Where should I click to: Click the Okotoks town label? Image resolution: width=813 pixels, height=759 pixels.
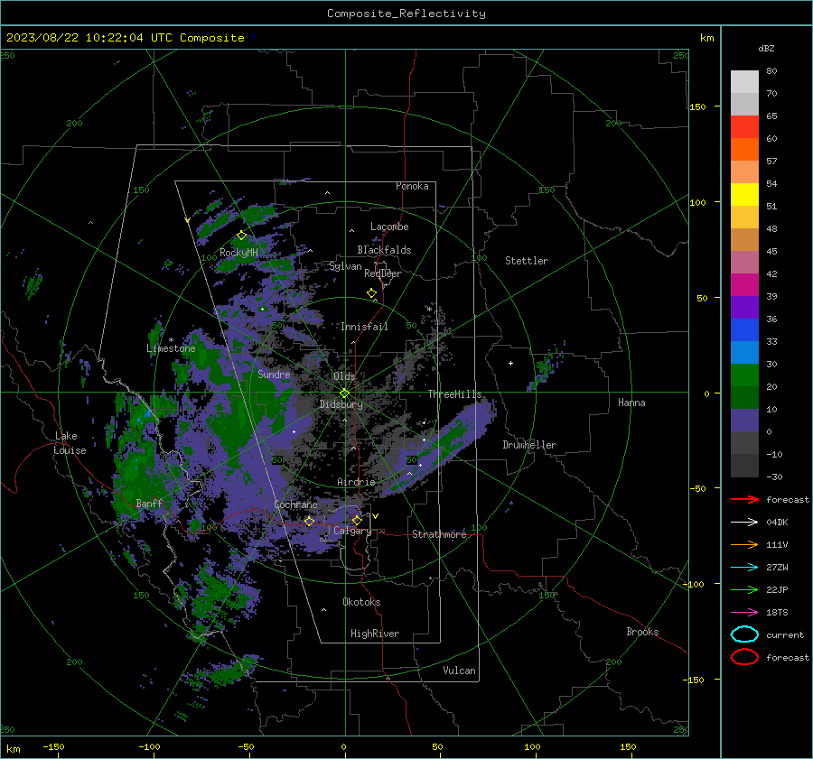[x=361, y=602]
